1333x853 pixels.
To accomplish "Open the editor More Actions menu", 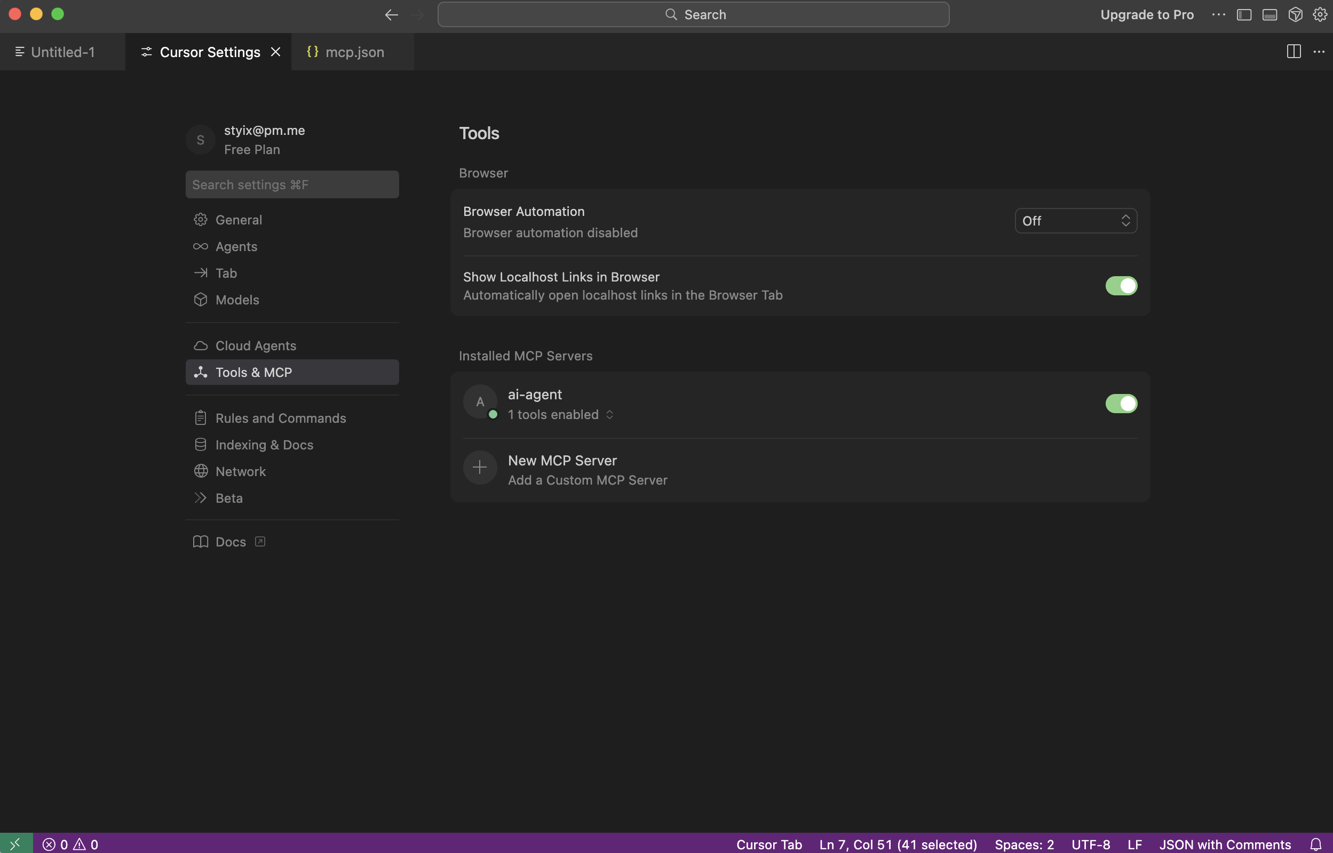I will point(1319,52).
